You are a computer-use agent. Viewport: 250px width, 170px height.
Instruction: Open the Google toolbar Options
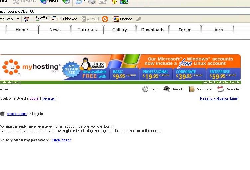pyautogui.click(x=123, y=19)
